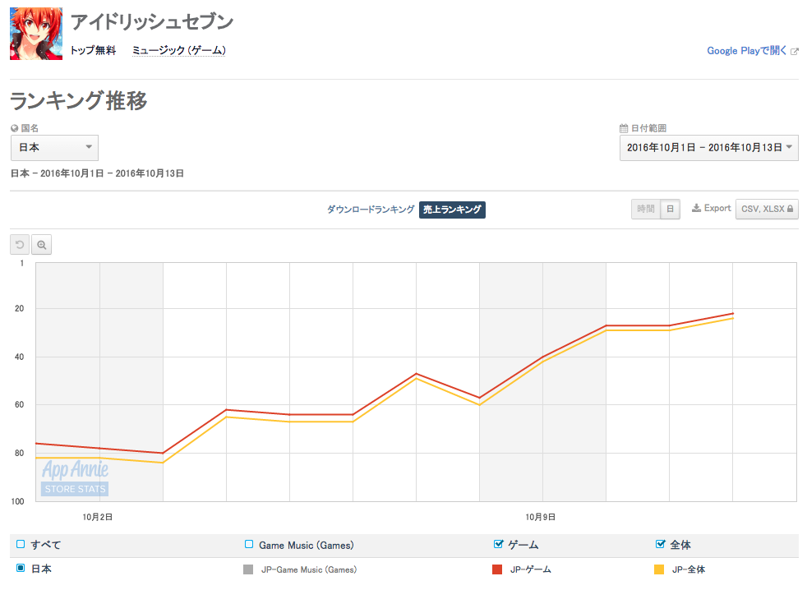
Task: Select the 日 granularity button
Action: pos(670,209)
